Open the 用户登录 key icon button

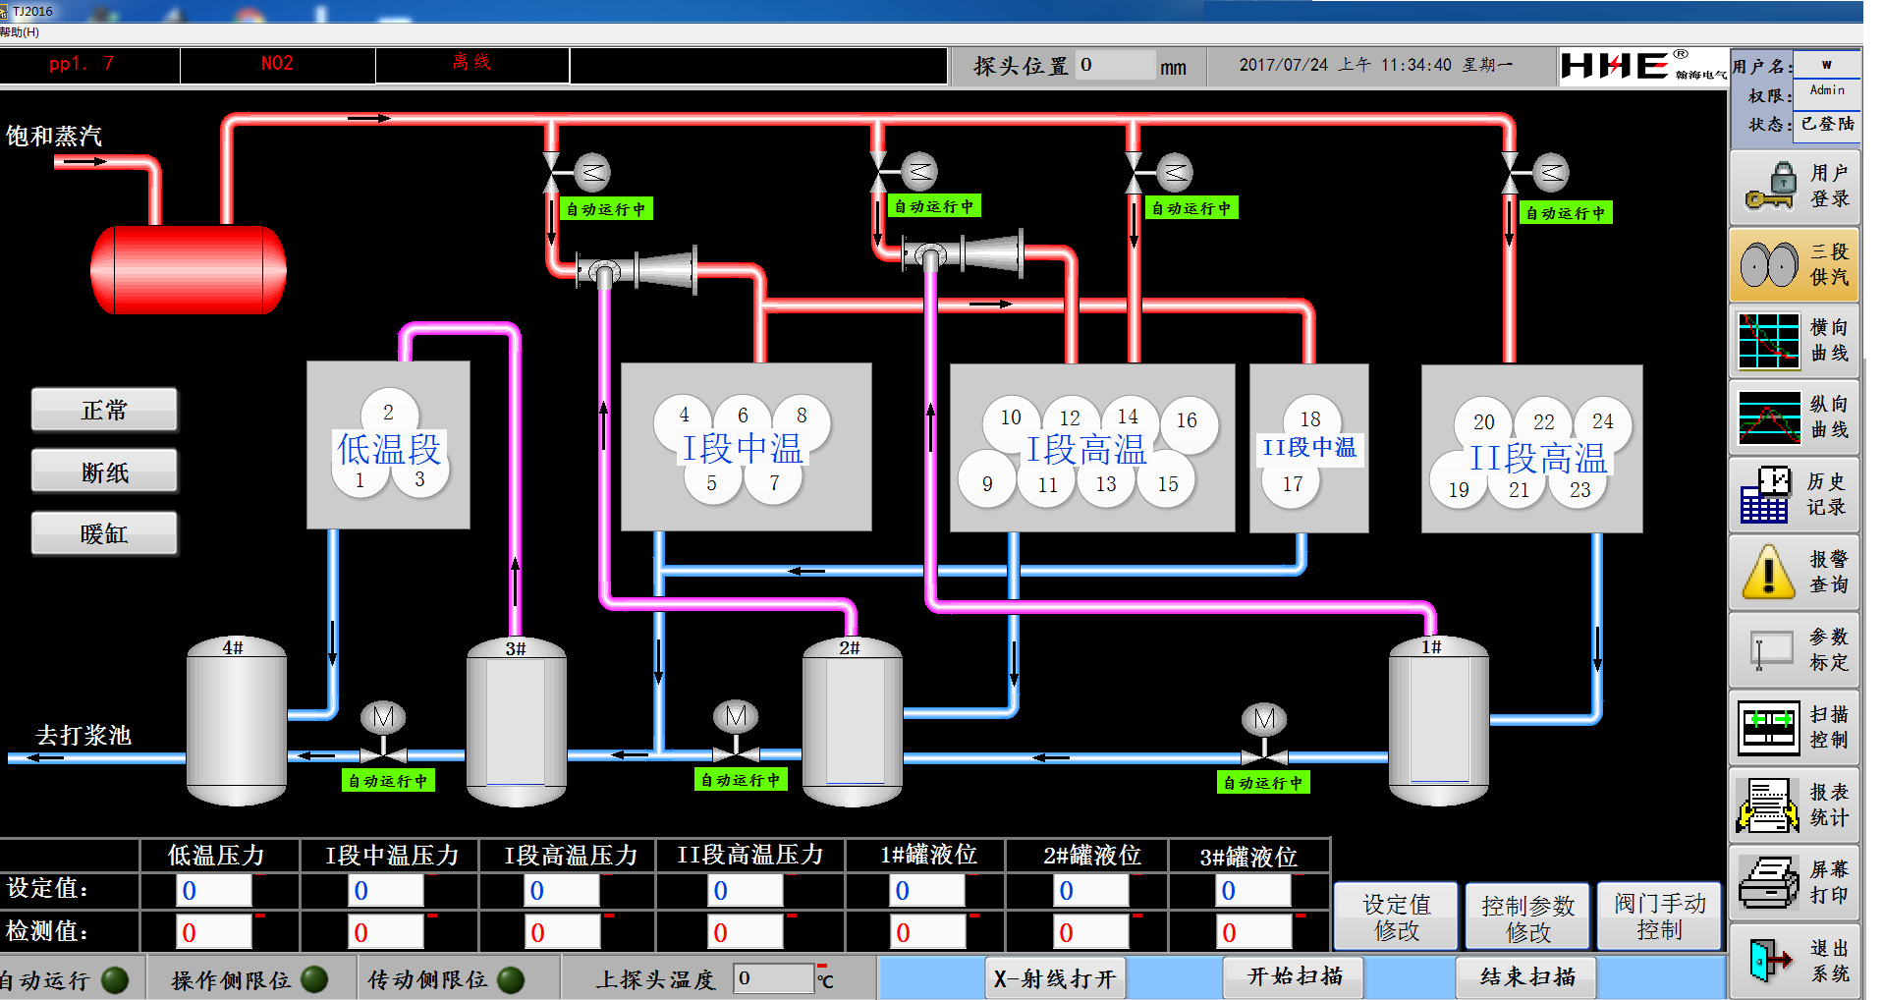pos(1794,187)
